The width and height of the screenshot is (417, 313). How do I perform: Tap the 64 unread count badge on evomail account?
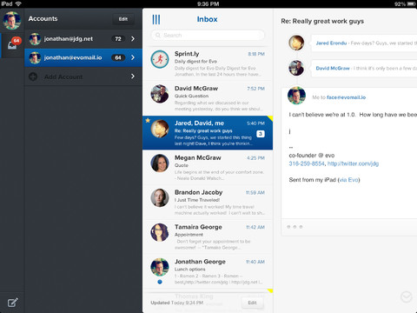tap(118, 57)
